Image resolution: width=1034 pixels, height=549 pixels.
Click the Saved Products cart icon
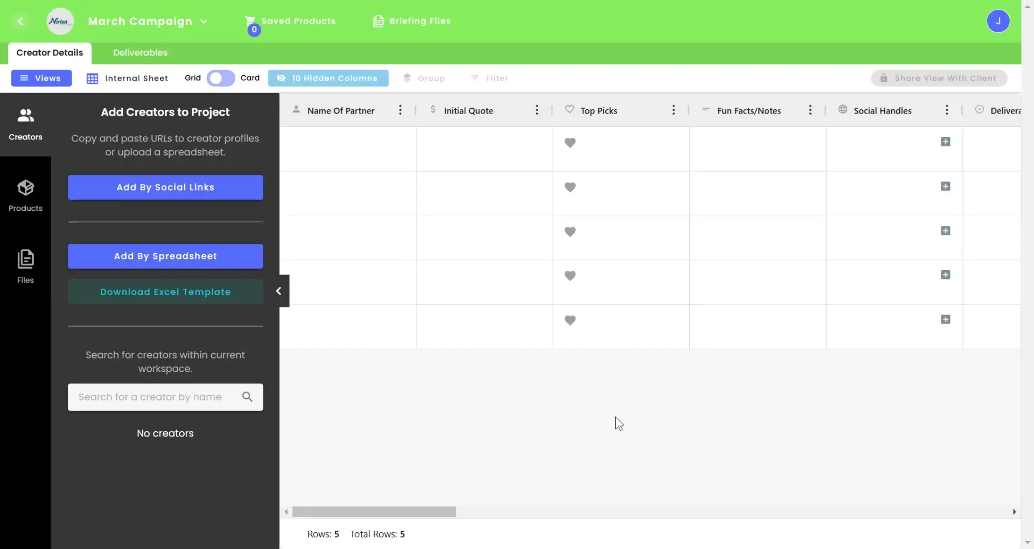click(x=251, y=21)
